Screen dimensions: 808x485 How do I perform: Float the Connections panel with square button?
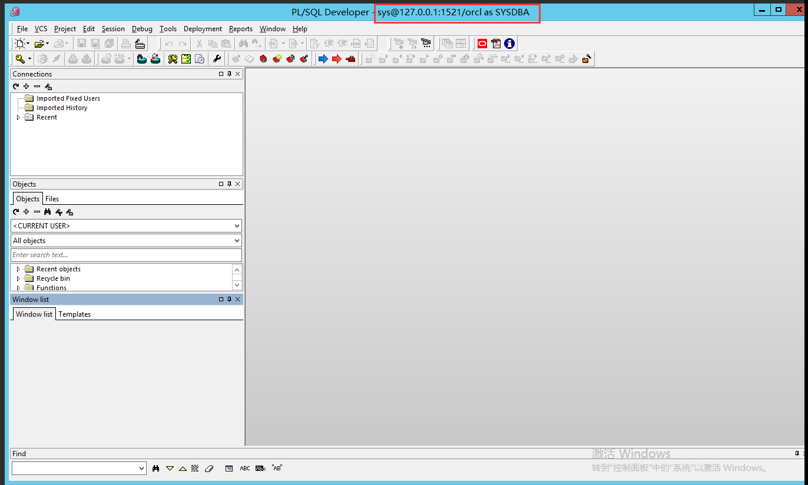221,74
